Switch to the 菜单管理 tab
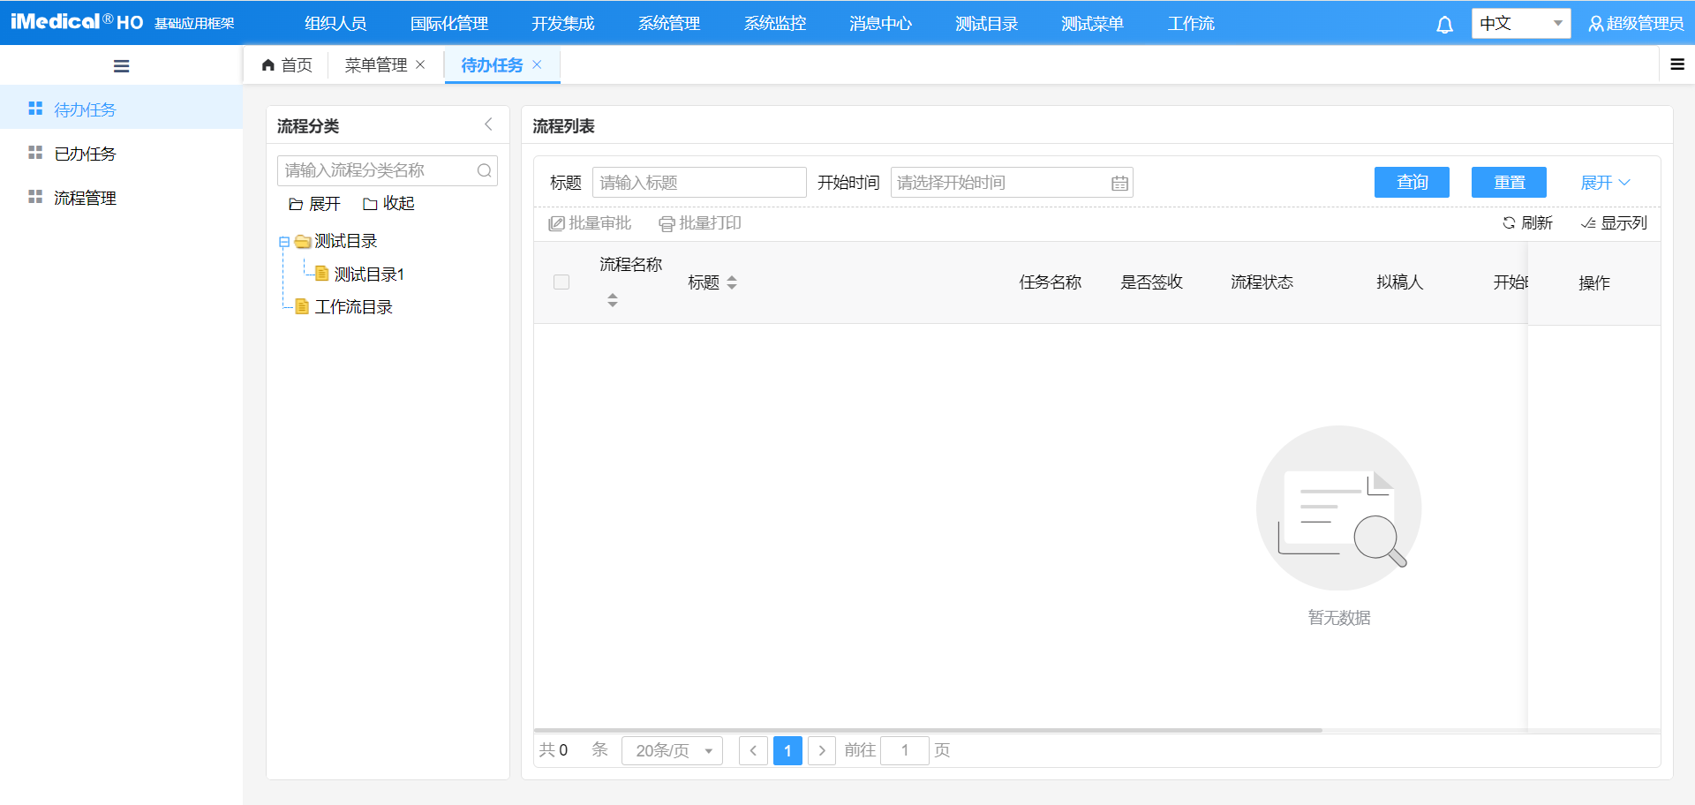1695x805 pixels. point(375,65)
